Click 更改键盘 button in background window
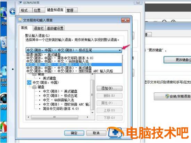Image resolution: width=191 pixels, height=143 pixels. 177,60
